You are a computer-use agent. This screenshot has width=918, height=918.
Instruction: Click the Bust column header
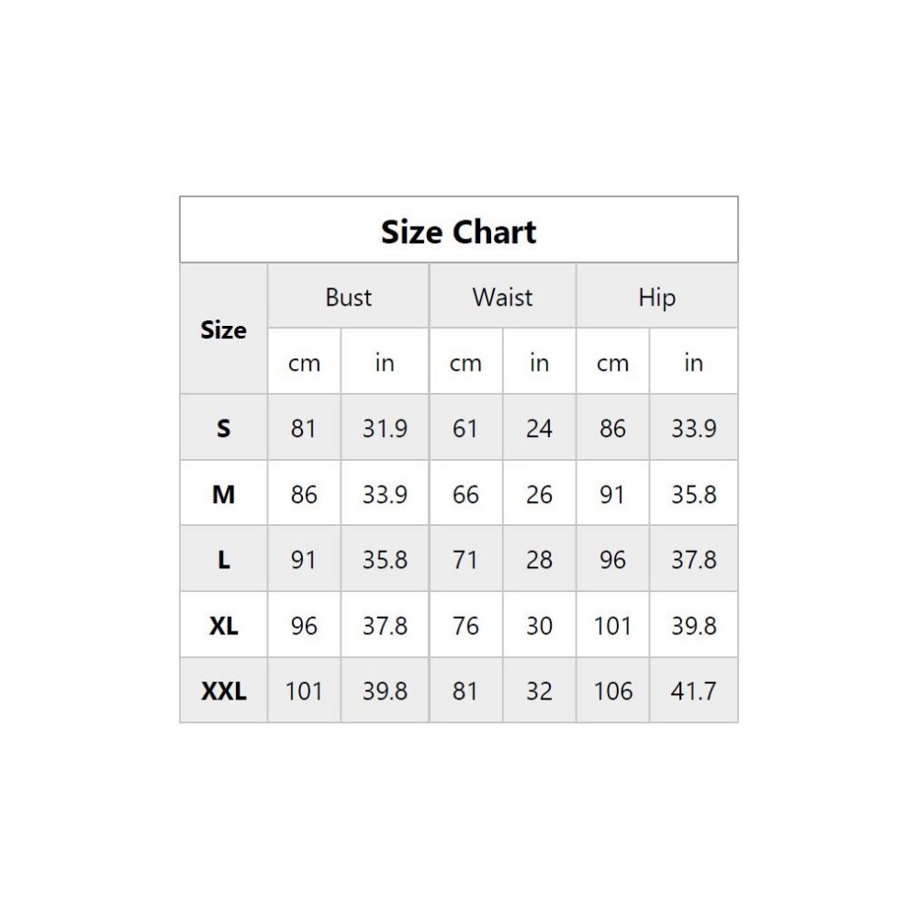pos(348,297)
